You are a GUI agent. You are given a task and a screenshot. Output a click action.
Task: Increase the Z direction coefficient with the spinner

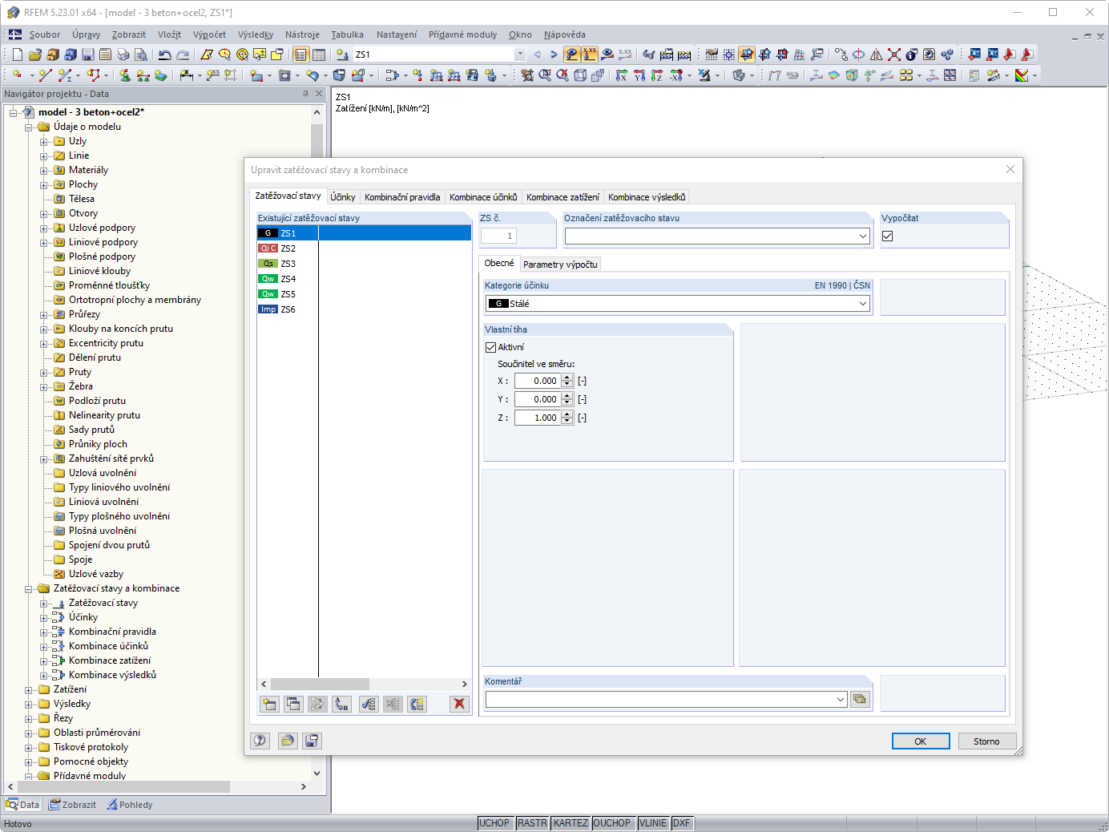[x=567, y=414]
